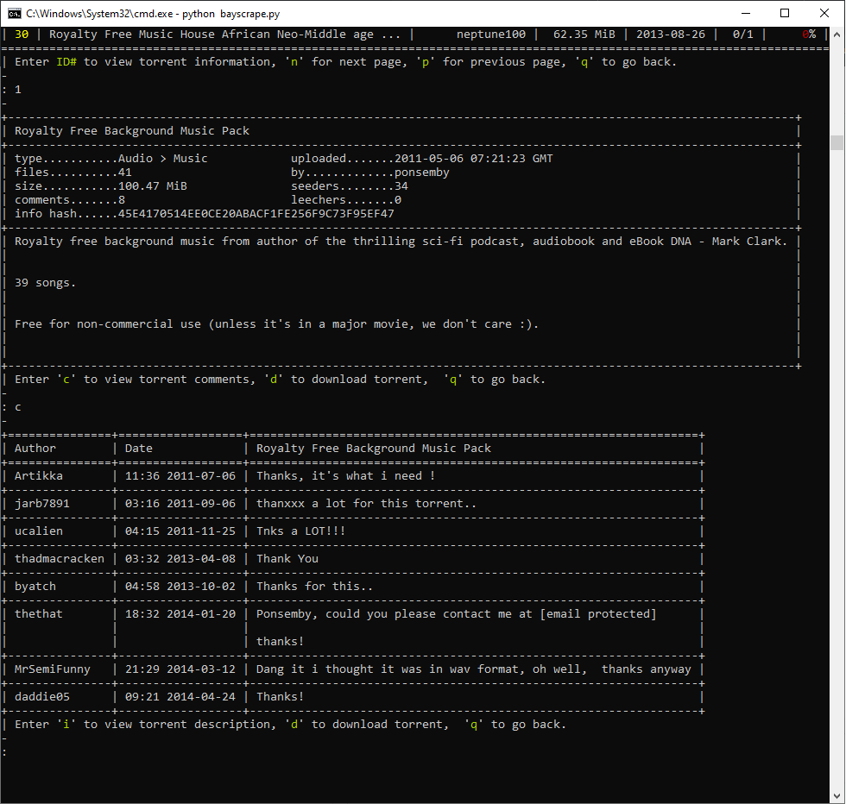
Task: Click the seeders count 34
Action: (x=401, y=186)
